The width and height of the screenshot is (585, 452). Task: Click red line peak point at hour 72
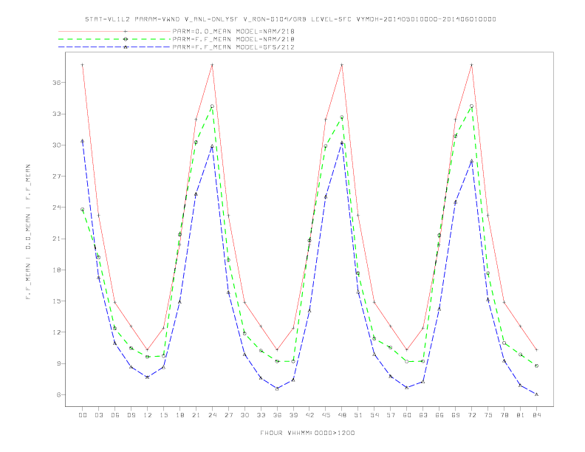471,65
